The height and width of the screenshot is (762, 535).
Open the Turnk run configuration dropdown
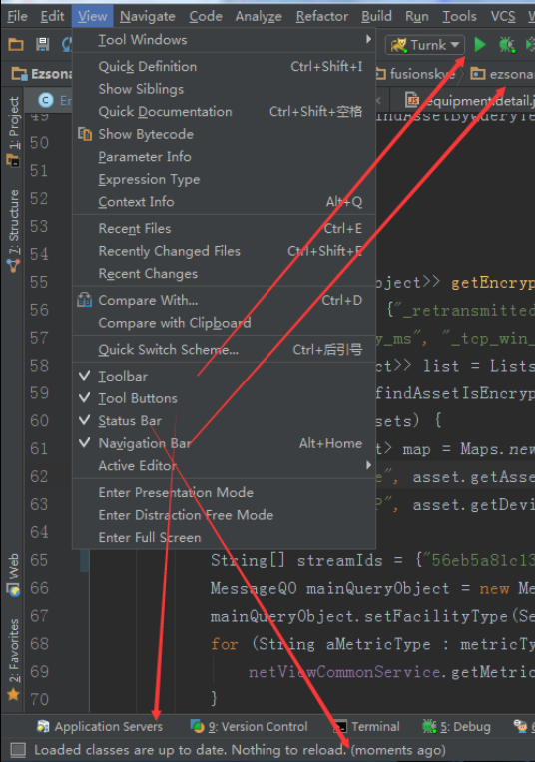pos(425,45)
